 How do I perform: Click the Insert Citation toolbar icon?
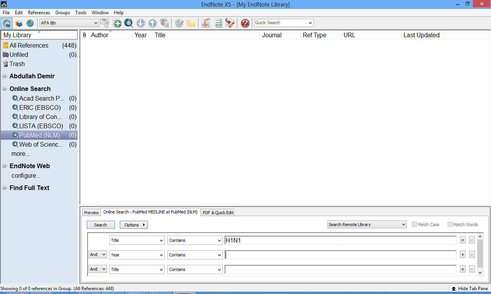(x=206, y=23)
